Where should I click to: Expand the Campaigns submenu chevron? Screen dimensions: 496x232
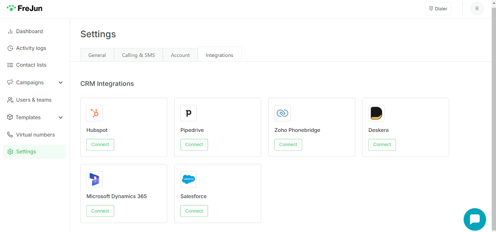pos(61,83)
